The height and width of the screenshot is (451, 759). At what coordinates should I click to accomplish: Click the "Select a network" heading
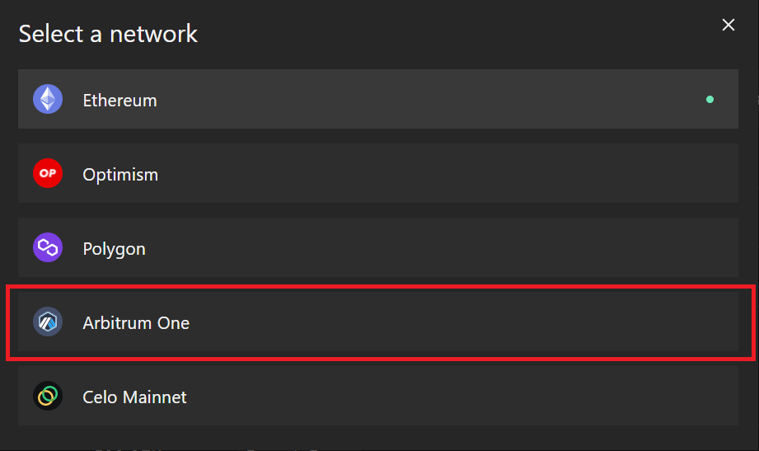[108, 34]
